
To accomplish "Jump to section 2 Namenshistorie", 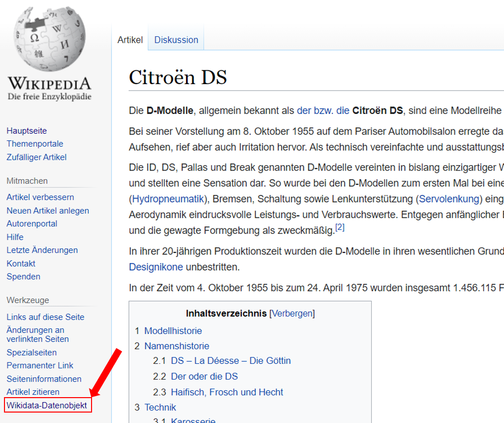I will pyautogui.click(x=177, y=346).
